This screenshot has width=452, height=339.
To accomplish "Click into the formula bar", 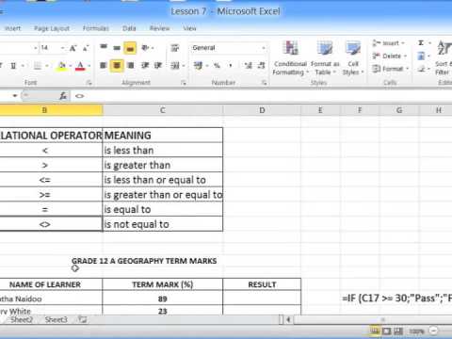I will click(261, 96).
